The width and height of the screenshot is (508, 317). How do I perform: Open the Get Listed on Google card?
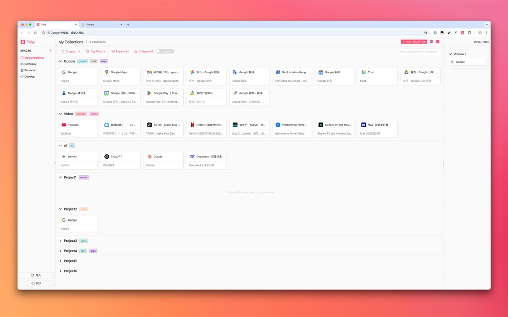pyautogui.click(x=292, y=76)
